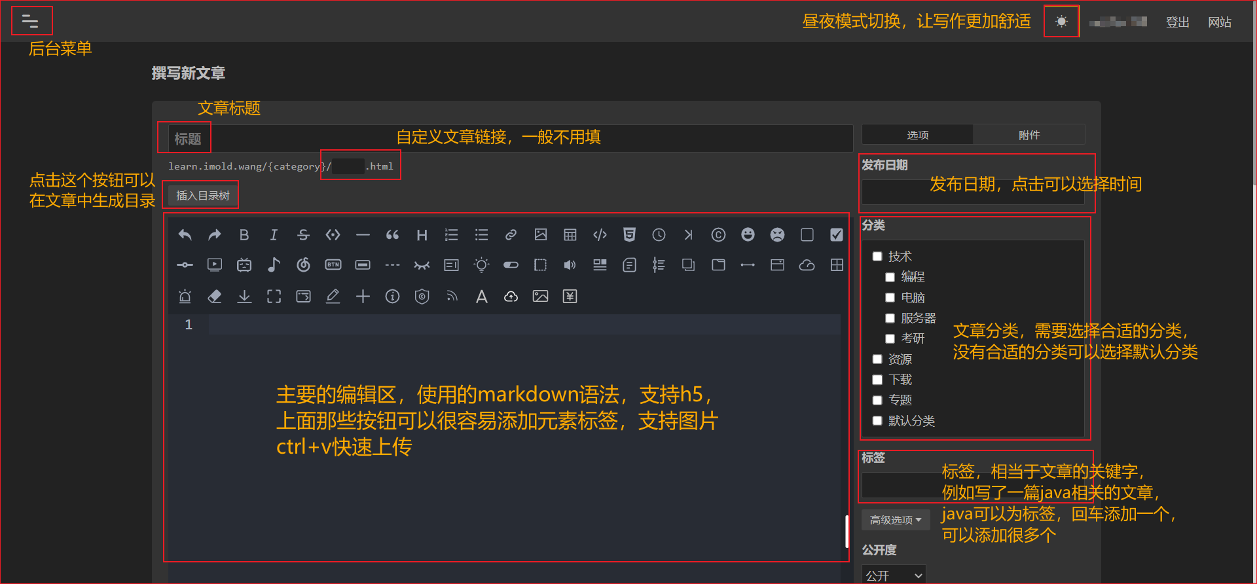Check the 技术 category
1257x584 pixels.
pos(877,256)
